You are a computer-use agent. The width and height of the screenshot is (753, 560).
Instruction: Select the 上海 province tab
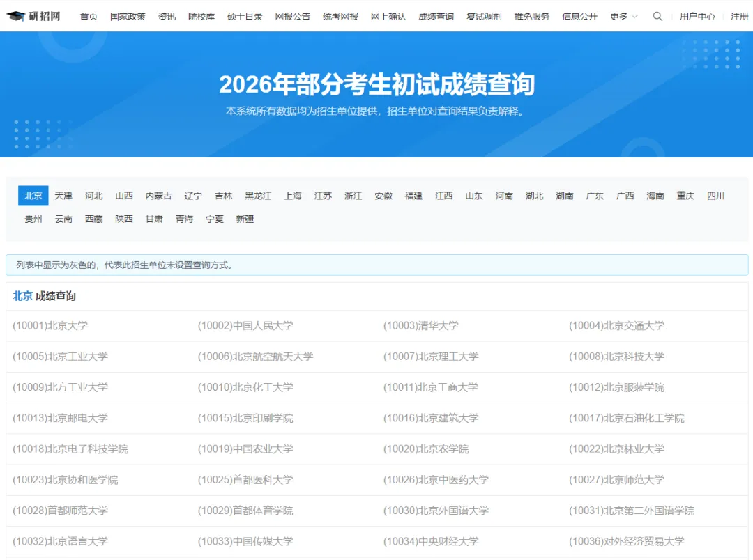click(292, 195)
